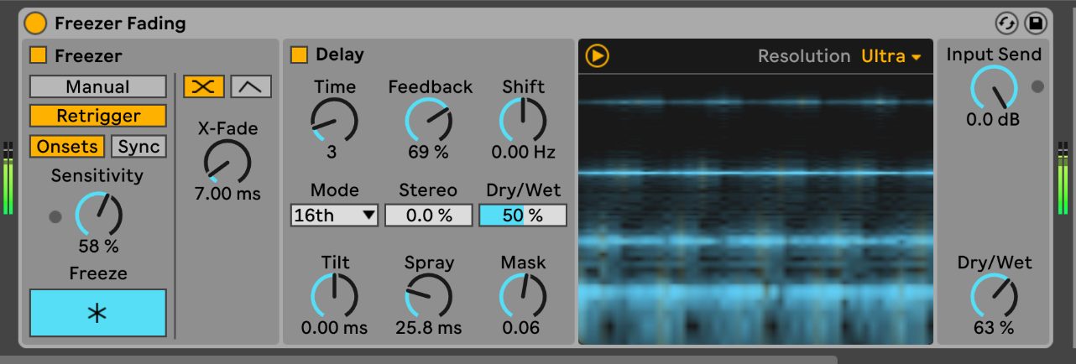Toggle the Delay section on/off square

[x=300, y=55]
